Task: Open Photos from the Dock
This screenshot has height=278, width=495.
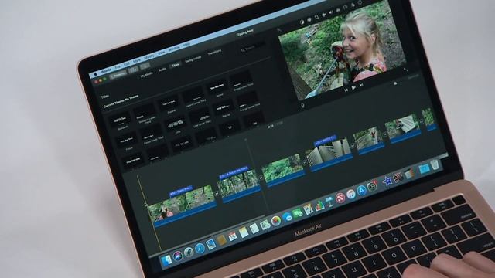Action: pyautogui.click(x=276, y=221)
